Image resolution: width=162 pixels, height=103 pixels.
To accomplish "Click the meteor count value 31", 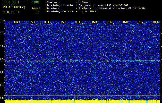I will point(38,12).
